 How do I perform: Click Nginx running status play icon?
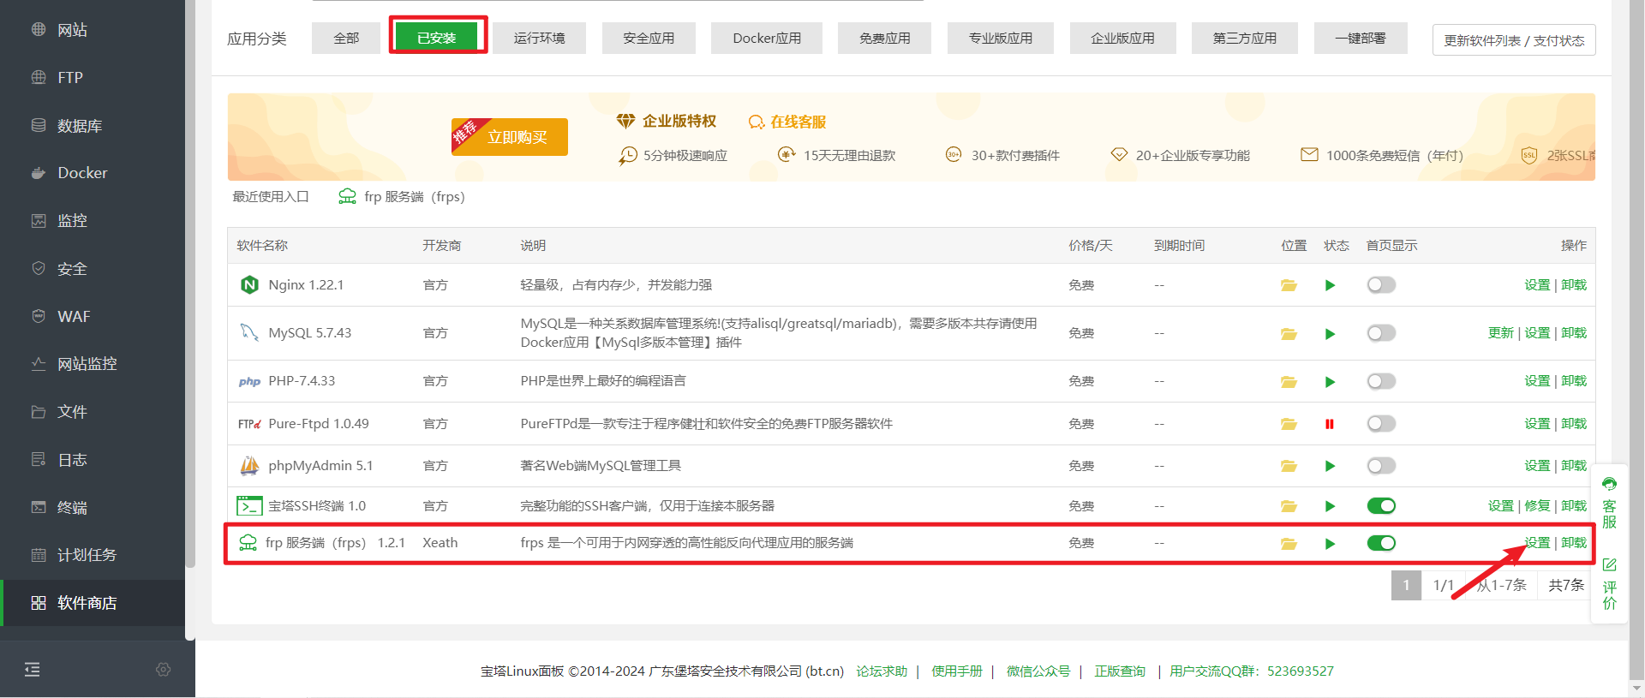(x=1330, y=285)
